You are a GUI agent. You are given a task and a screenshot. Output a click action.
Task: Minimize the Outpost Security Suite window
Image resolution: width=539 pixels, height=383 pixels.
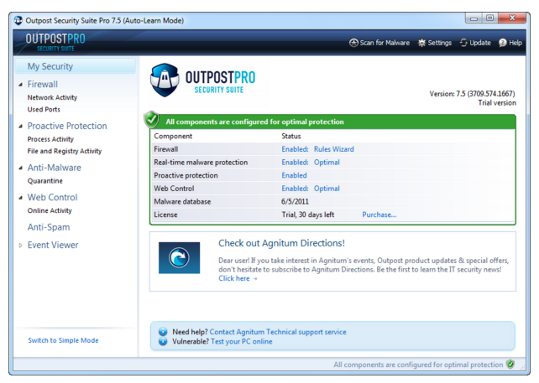pyautogui.click(x=474, y=18)
